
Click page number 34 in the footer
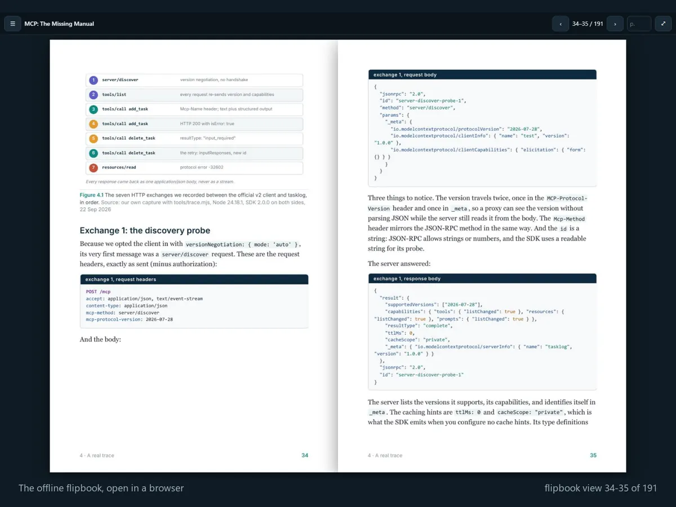pos(305,455)
